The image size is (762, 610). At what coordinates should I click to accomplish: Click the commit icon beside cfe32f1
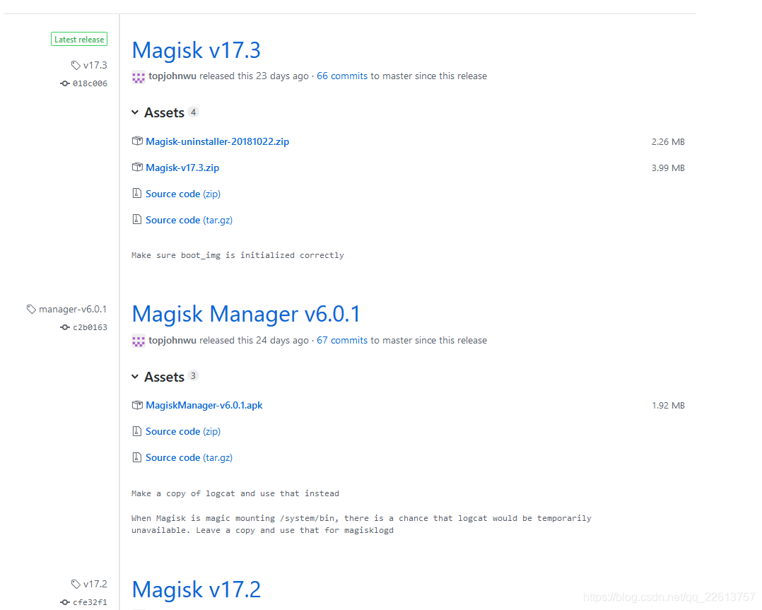[64, 602]
